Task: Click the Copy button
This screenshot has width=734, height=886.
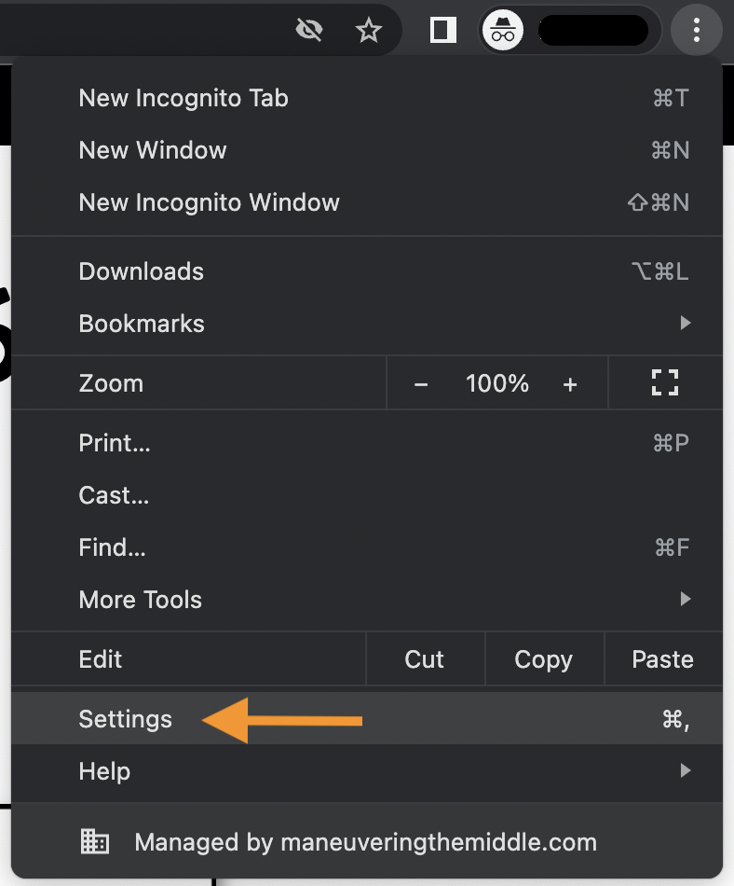Action: point(543,659)
